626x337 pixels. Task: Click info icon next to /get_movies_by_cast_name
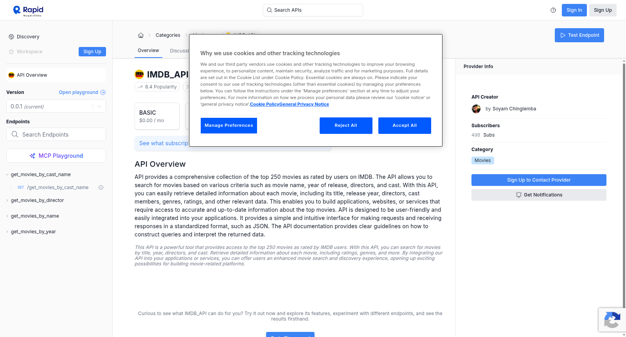click(101, 187)
